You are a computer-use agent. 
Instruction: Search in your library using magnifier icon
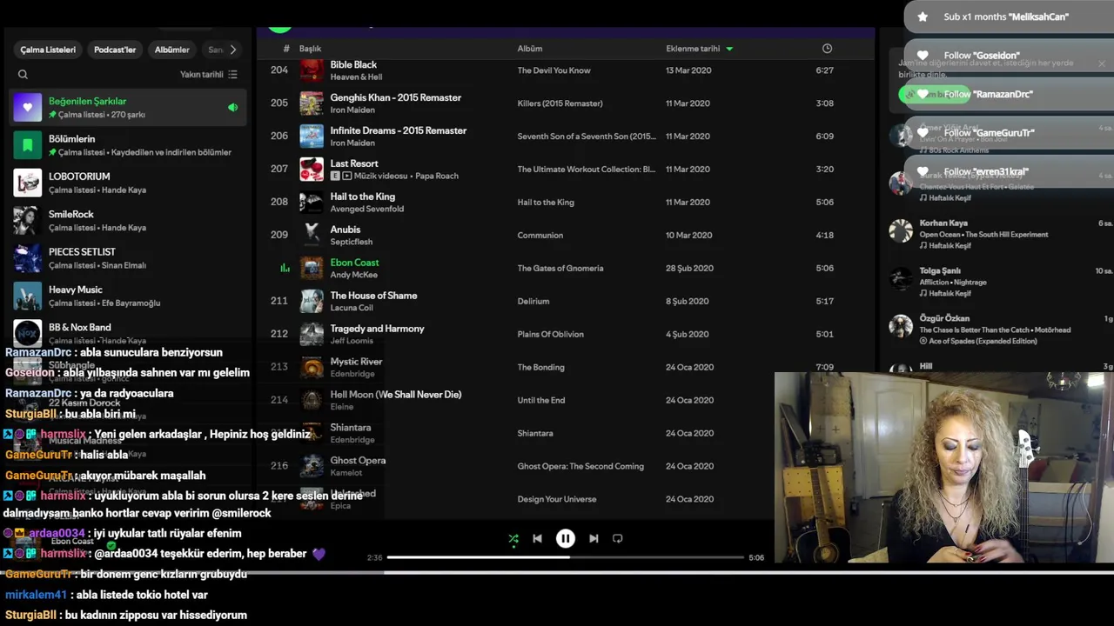click(x=23, y=75)
